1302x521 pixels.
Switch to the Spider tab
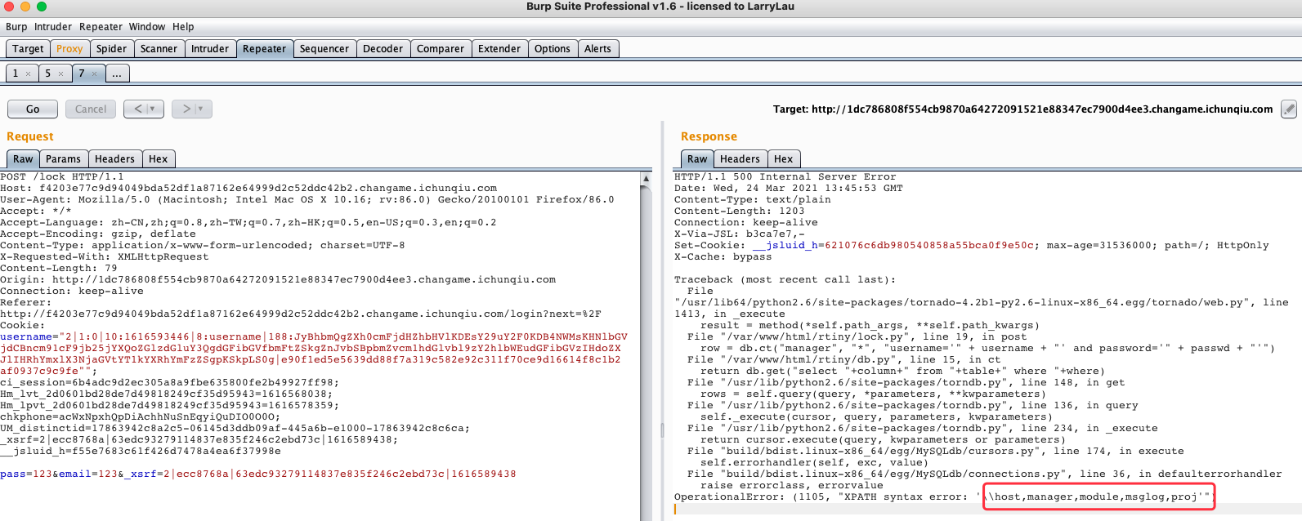pos(111,49)
